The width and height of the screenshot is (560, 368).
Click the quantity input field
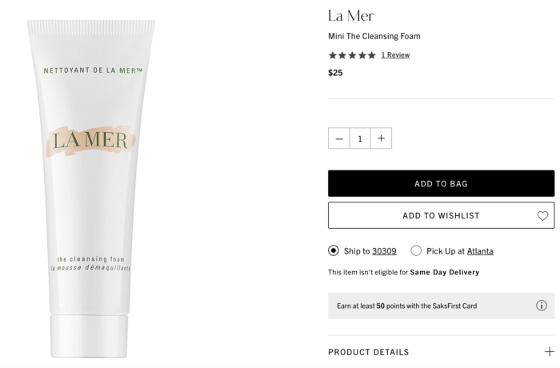(x=360, y=138)
